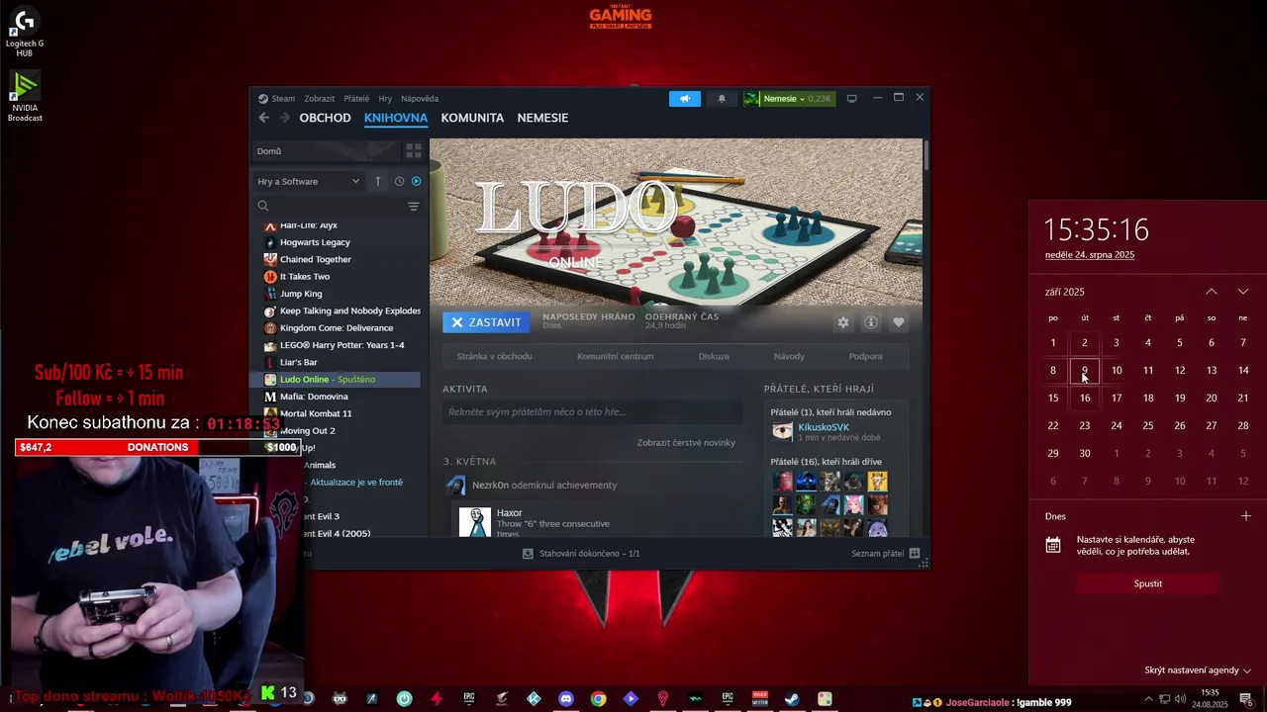1267x712 pixels.
Task: Switch library to collections grid view
Action: click(414, 151)
